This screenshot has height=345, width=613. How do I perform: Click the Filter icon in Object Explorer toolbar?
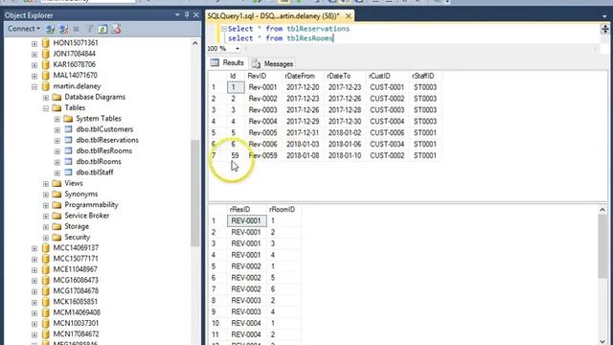click(x=89, y=29)
